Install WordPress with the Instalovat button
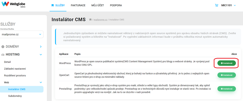Viewport: 243px width, 101px height. pos(227,63)
